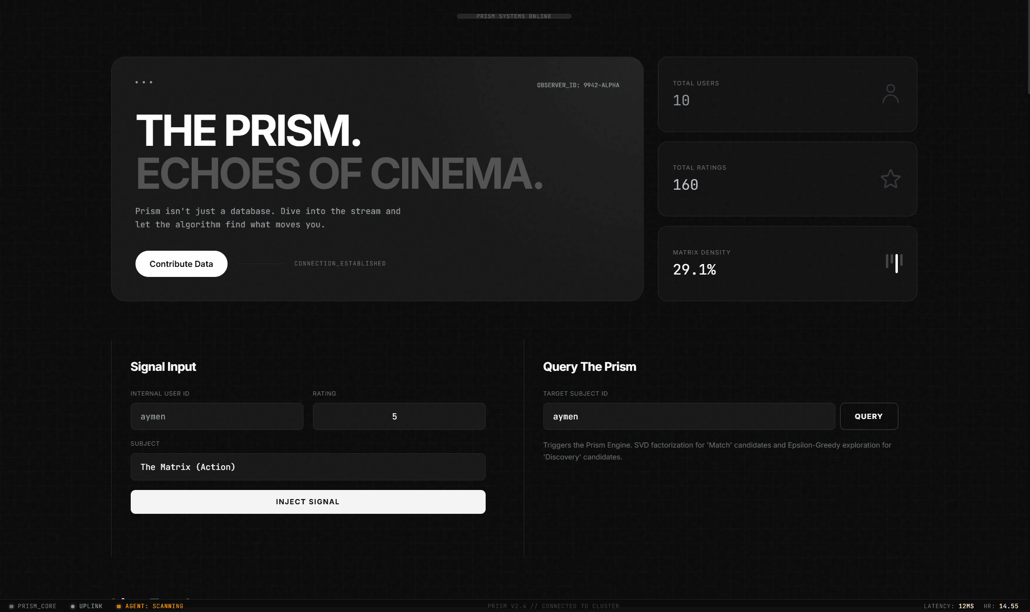This screenshot has height=612, width=1030.
Task: Open the Subject dropdown showing The Matrix
Action: [308, 467]
